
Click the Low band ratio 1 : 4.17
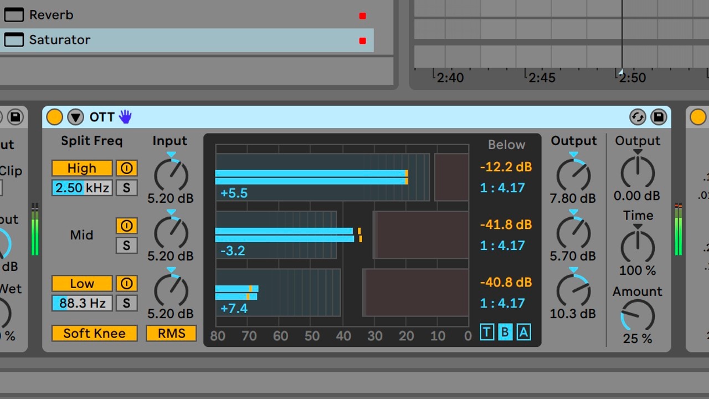(502, 303)
